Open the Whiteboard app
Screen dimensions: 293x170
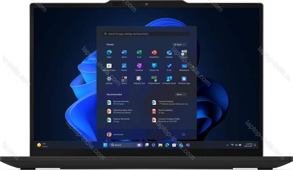pos(184,66)
